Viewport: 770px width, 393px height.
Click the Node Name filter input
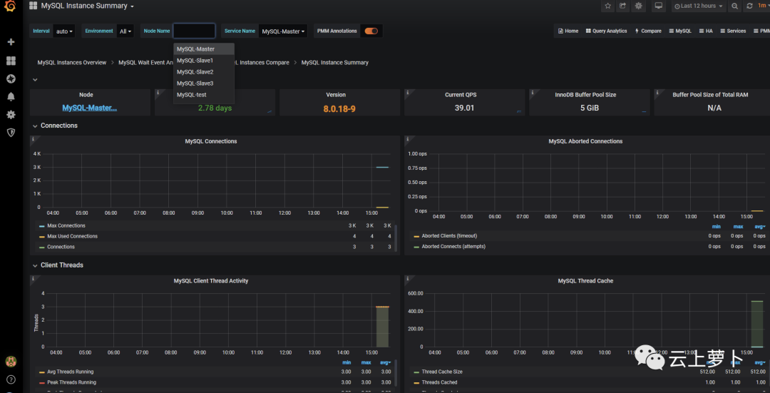point(194,31)
